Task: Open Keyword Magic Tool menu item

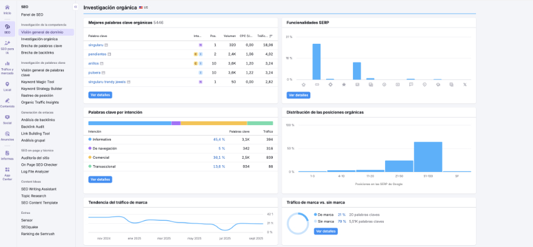Action: [38, 82]
